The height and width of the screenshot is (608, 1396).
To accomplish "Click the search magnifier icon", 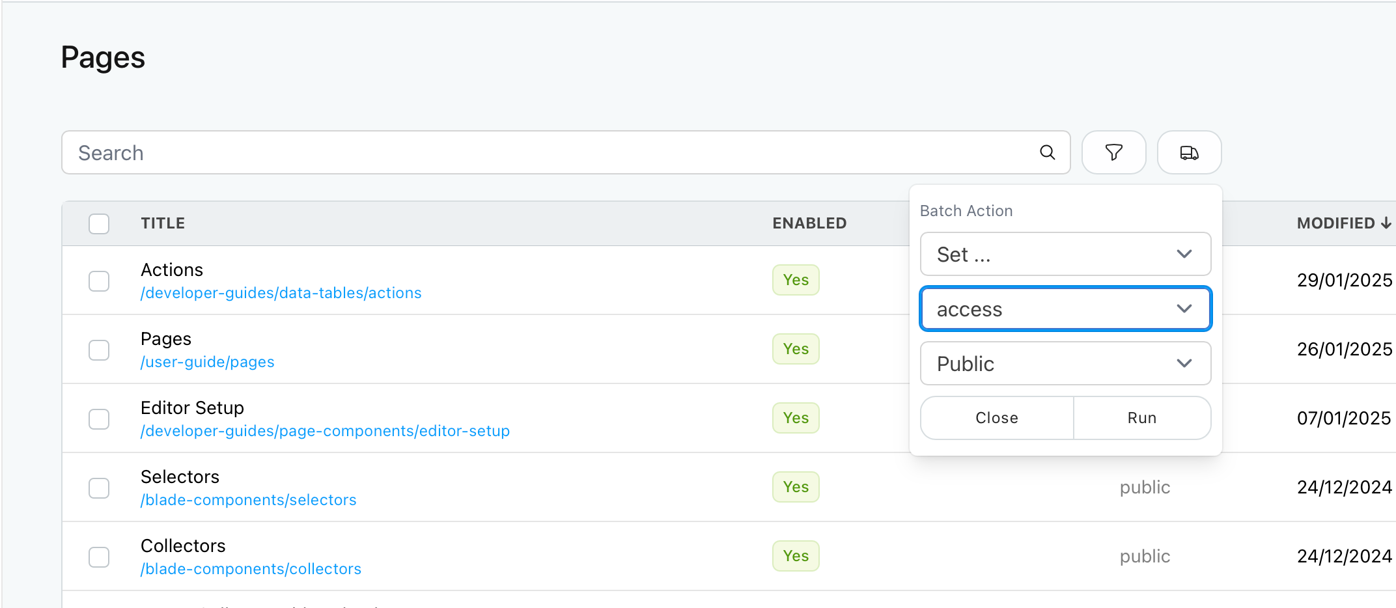I will 1047,152.
